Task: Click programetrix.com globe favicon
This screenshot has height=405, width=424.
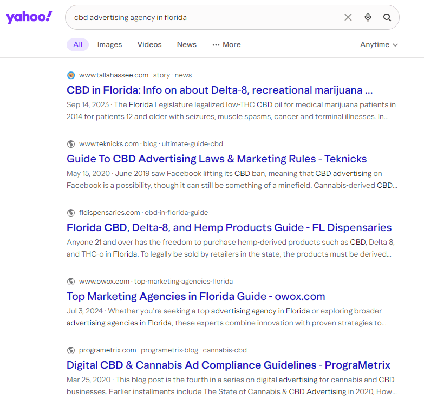Action: point(71,350)
